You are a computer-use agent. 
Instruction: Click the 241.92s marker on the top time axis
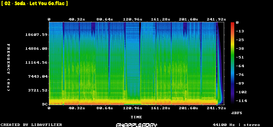[x=216, y=19]
